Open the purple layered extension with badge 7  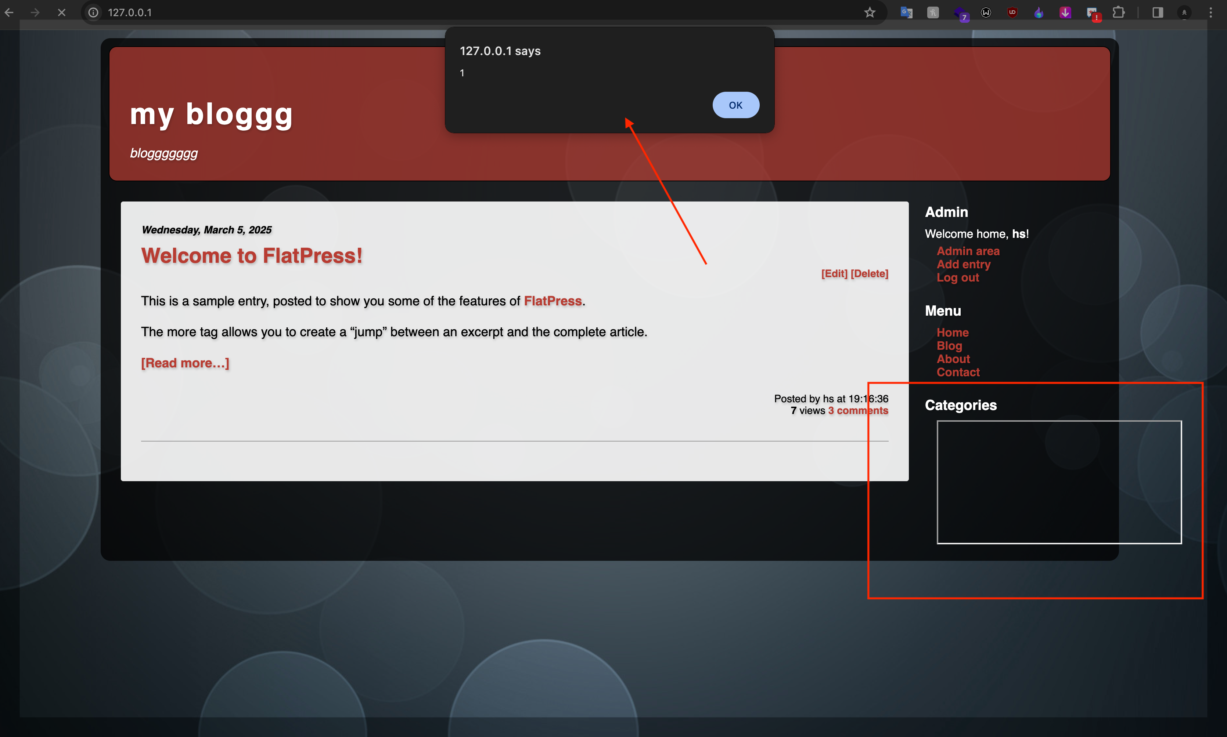[960, 14]
